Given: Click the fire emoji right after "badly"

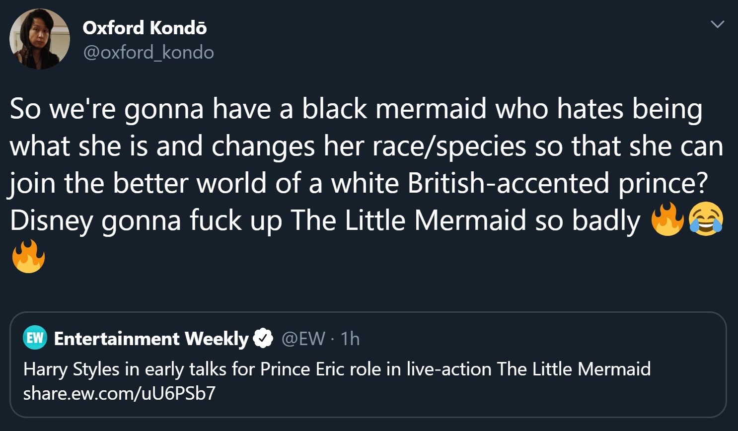Looking at the screenshot, I should click(x=668, y=219).
